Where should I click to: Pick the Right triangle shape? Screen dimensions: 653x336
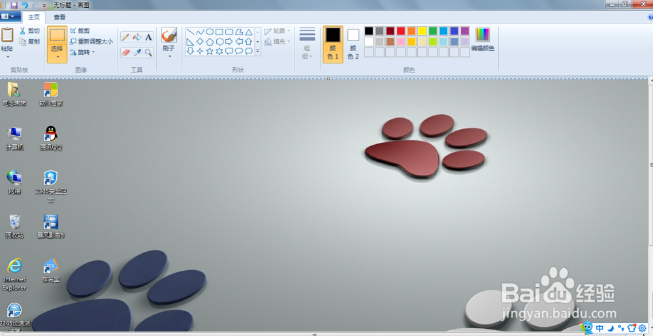(190, 42)
